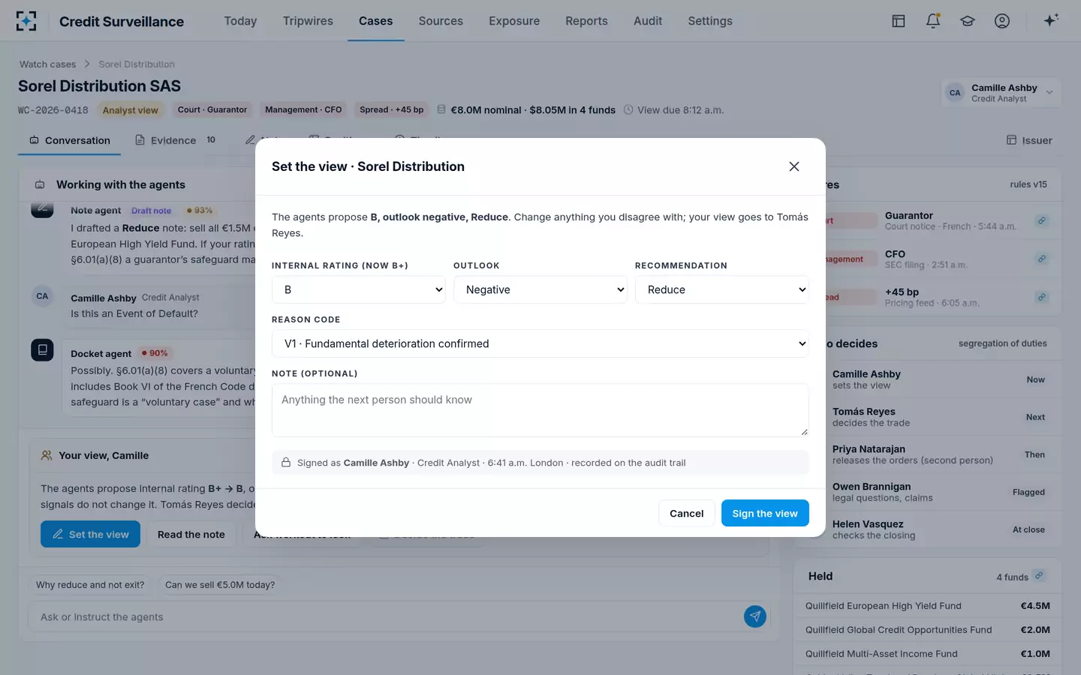The height and width of the screenshot is (675, 1081).
Task: Click the Credit Surveillance logo icon
Action: 26,21
